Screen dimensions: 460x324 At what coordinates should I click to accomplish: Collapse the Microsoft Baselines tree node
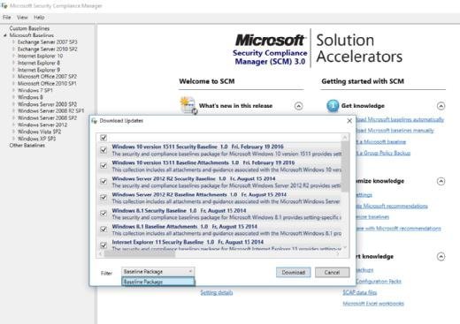click(x=5, y=35)
